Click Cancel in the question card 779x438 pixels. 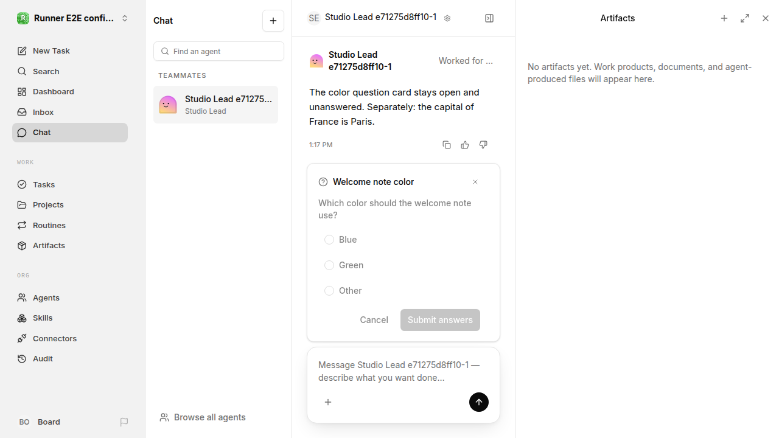374,320
